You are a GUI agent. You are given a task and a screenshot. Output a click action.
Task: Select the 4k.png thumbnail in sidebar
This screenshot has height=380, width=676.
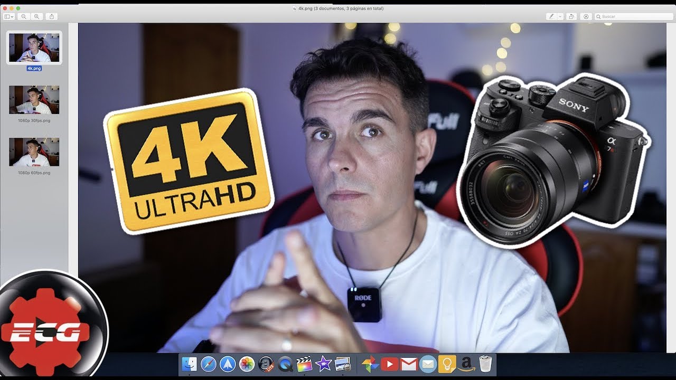[34, 47]
